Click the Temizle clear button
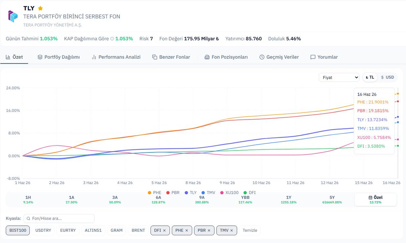The width and height of the screenshot is (406, 243). pos(250,230)
